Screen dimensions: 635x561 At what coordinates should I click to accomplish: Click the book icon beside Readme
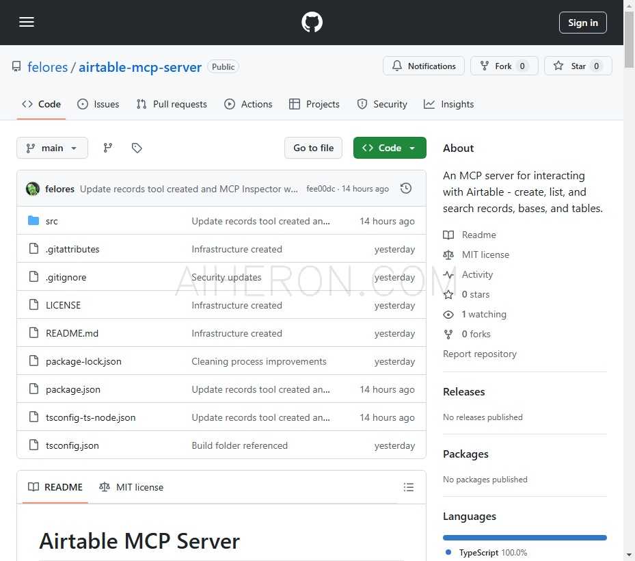[448, 235]
